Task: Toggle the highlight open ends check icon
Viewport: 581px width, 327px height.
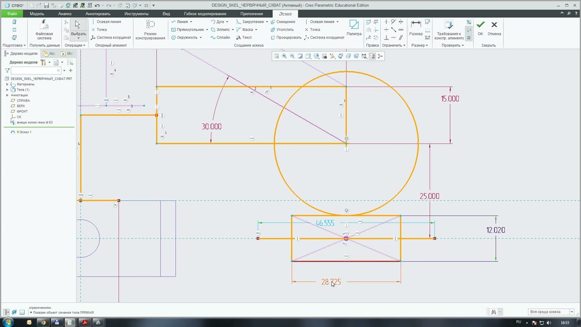Action: [469, 30]
